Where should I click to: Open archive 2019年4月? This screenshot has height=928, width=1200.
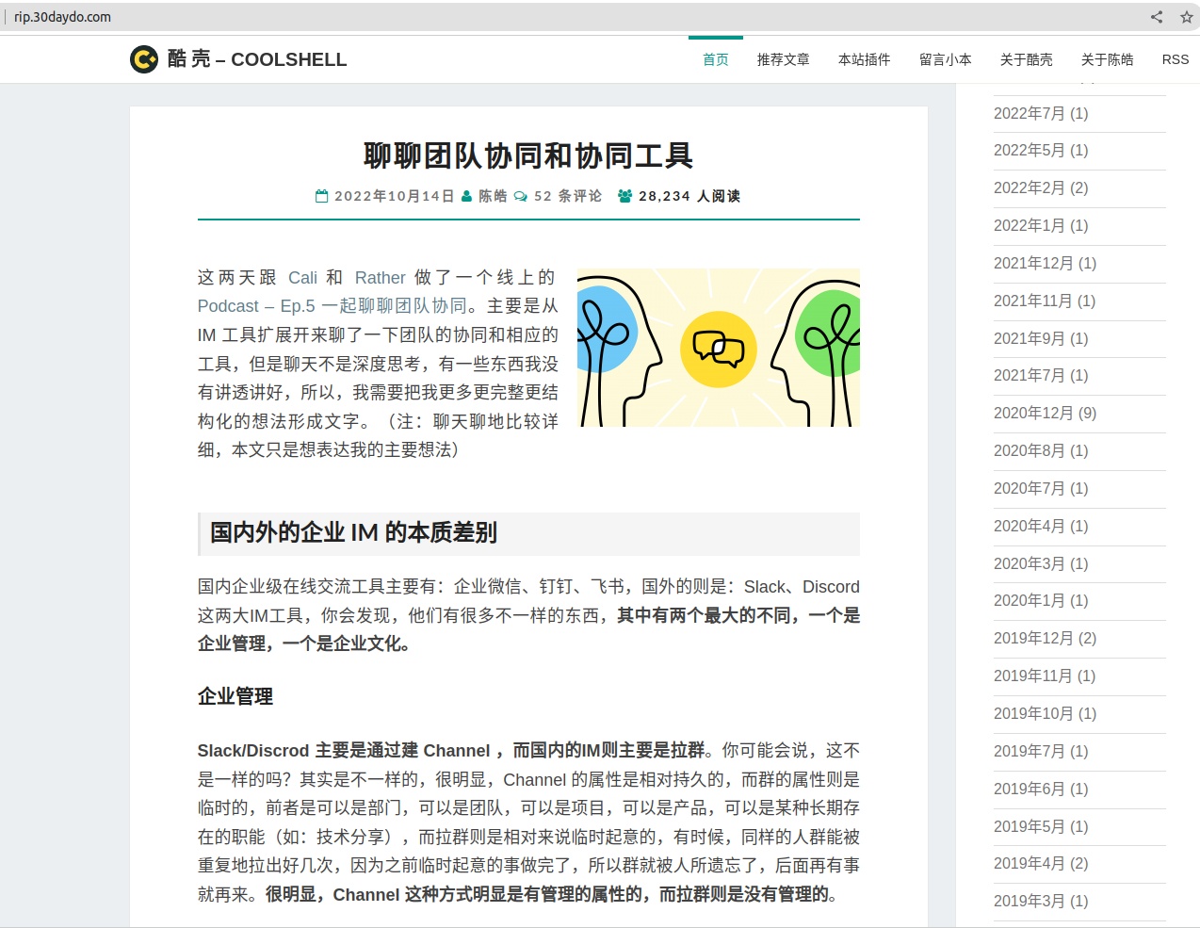coord(1041,863)
